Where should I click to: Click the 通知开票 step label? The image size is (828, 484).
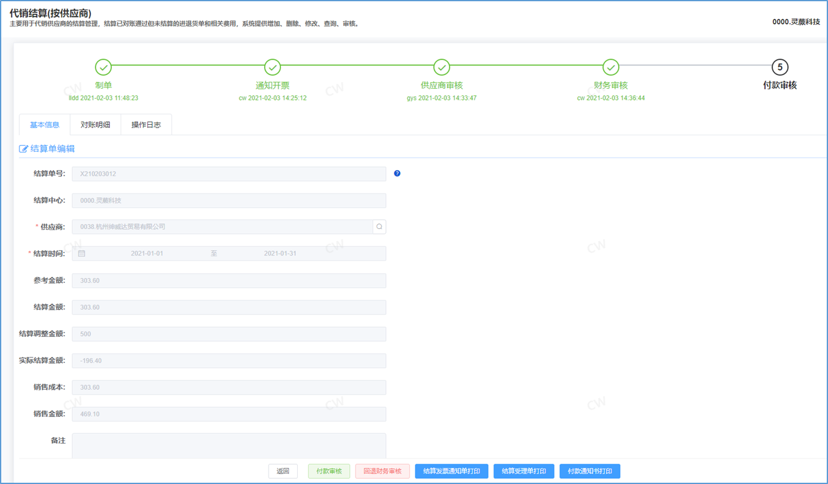[272, 86]
